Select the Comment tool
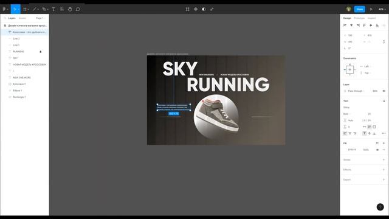The height and width of the screenshot is (219, 389). coord(78,9)
